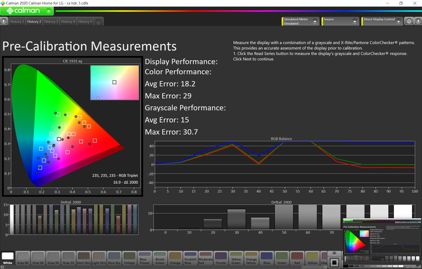The image size is (422, 269).
Task: Pick the Purplish Blue patch
Action: pos(190,258)
